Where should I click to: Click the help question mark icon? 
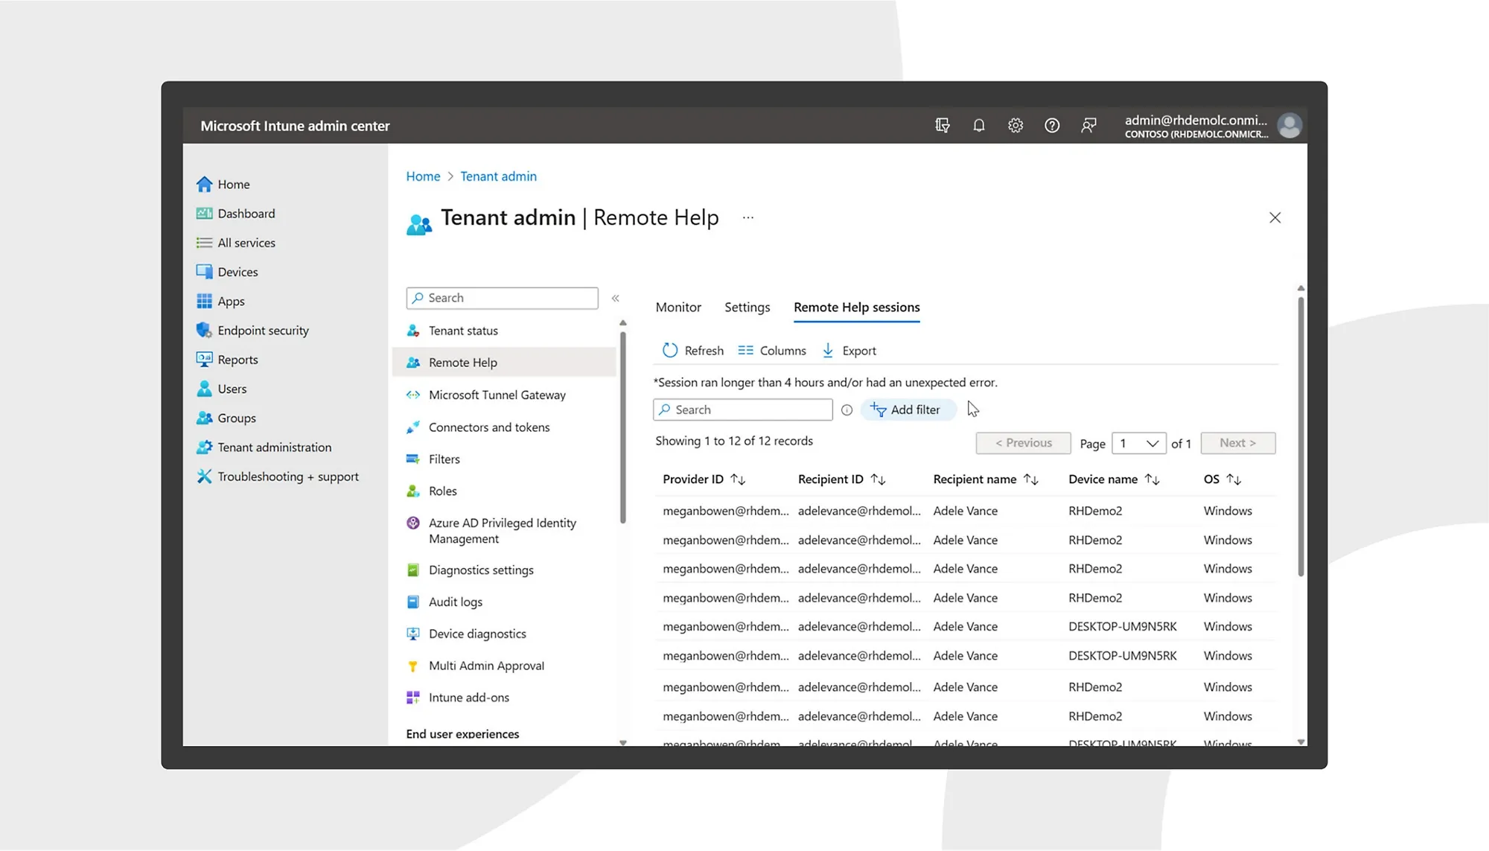pos(1052,125)
